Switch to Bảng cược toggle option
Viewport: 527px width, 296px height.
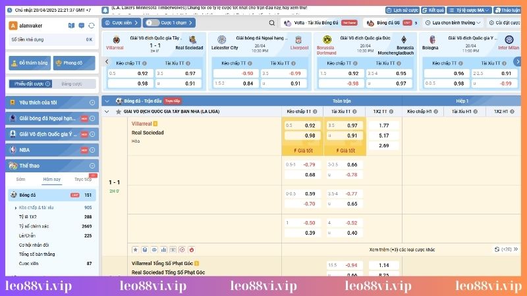(x=71, y=84)
